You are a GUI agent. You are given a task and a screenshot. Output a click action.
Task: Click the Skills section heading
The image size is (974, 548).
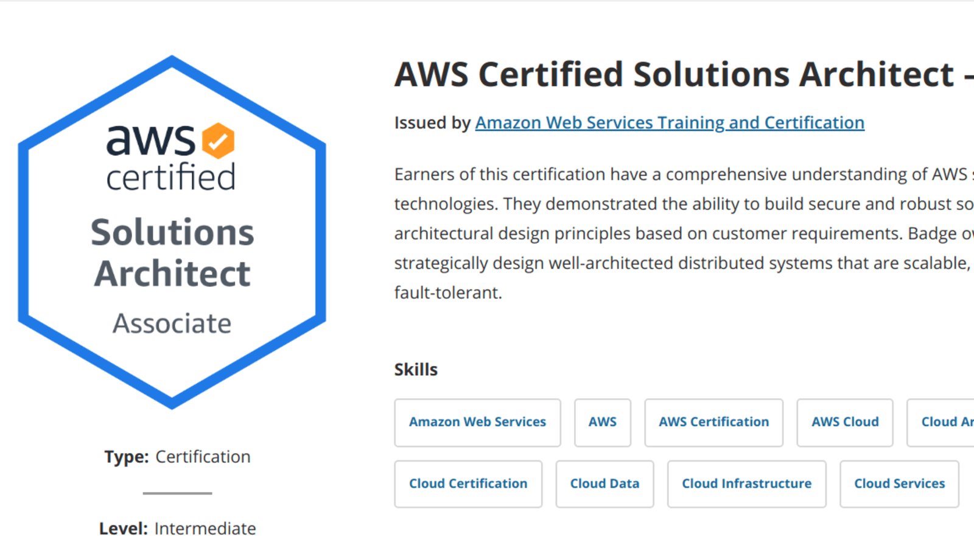click(x=416, y=370)
